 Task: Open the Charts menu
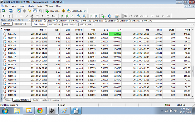click(31, 6)
